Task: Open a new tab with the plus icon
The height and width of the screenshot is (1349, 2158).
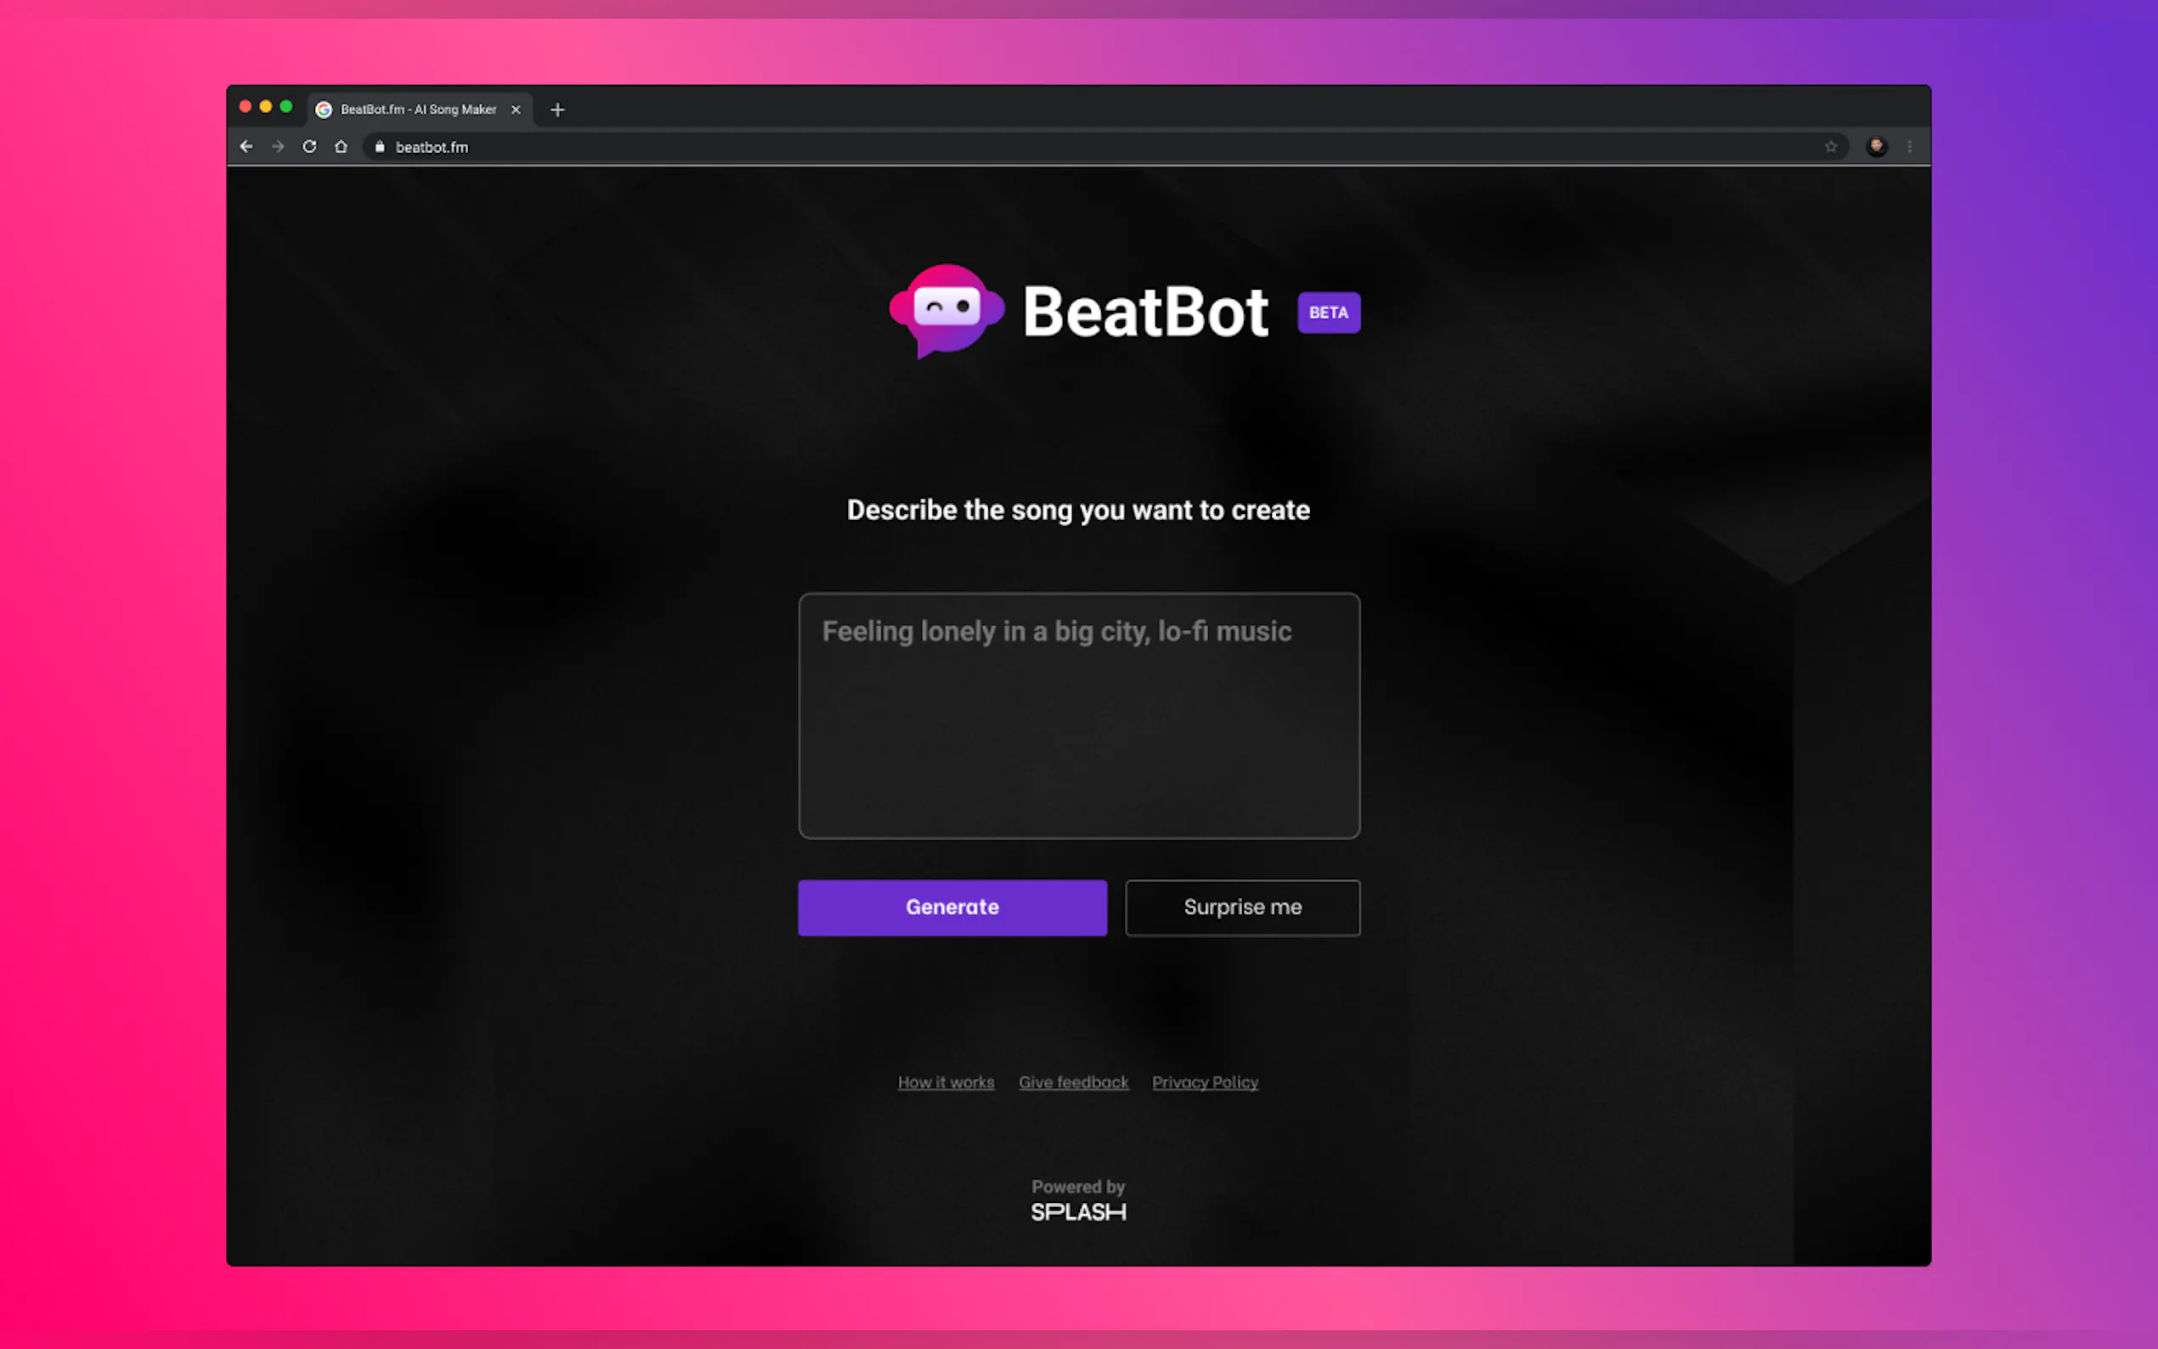Action: (x=557, y=110)
